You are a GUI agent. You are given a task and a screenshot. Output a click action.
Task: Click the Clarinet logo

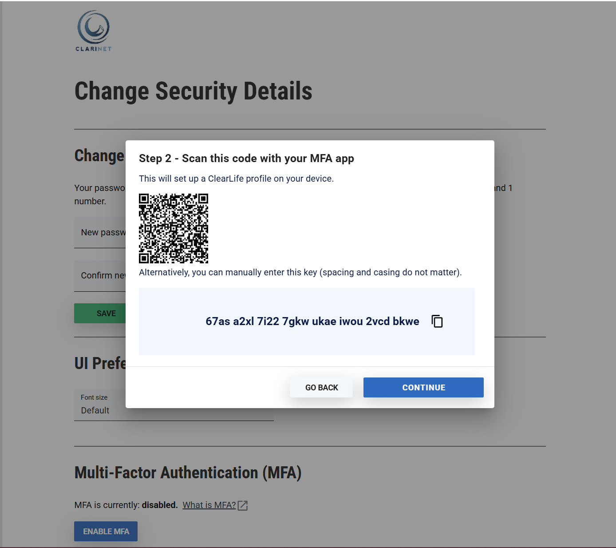click(x=94, y=31)
